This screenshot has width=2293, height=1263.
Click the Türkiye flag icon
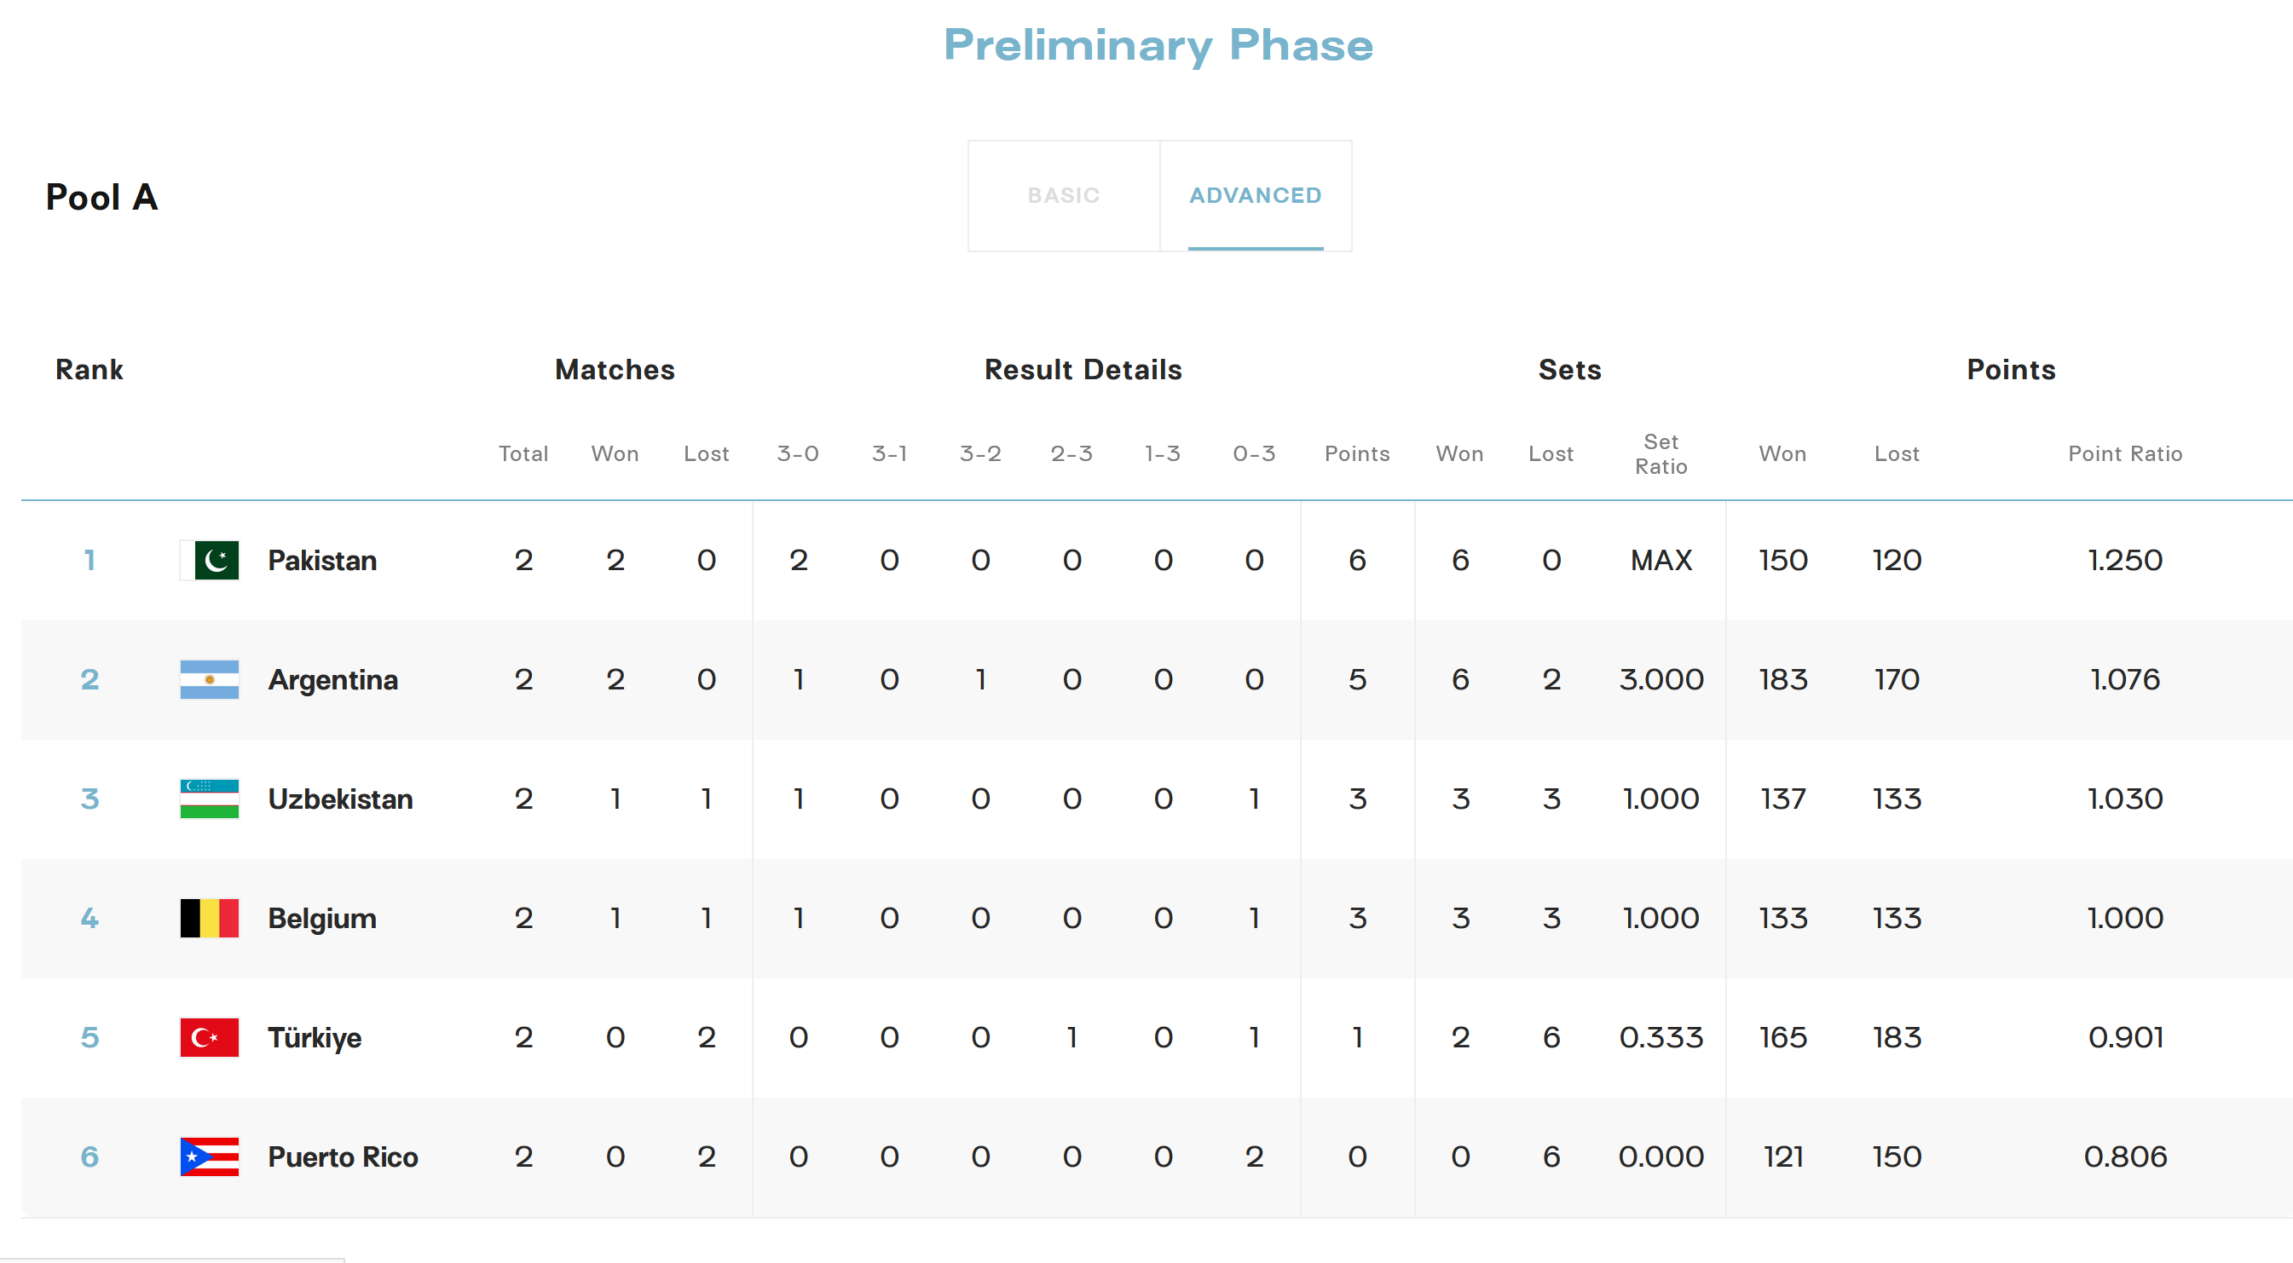[x=210, y=1037]
